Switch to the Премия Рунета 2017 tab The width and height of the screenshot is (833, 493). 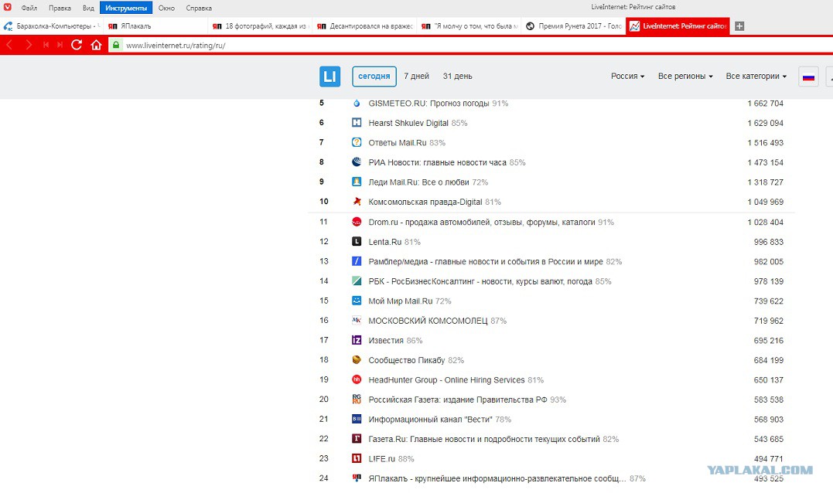coord(574,26)
